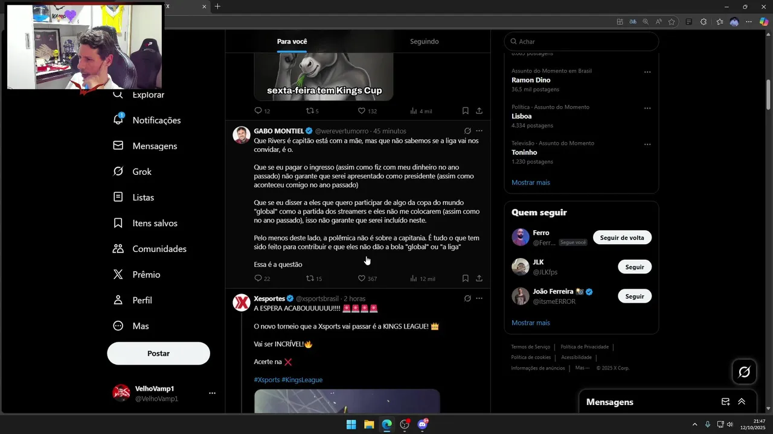This screenshot has height=434, width=773.
Task: Open the floating Grok button
Action: [744, 372]
